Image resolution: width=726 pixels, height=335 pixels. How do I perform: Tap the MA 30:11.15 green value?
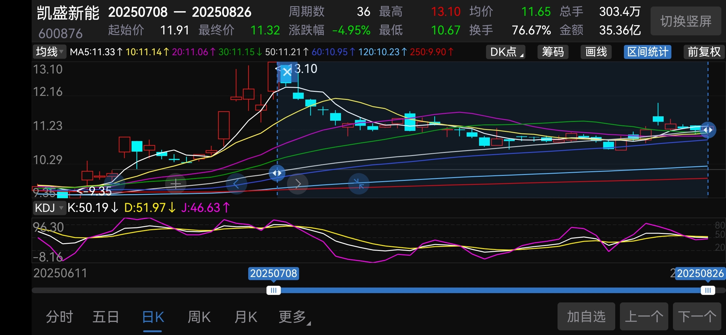[240, 52]
